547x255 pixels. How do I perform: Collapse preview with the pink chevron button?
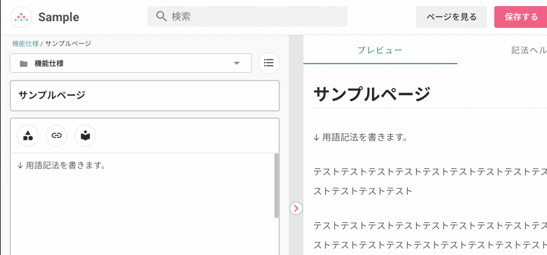point(296,208)
